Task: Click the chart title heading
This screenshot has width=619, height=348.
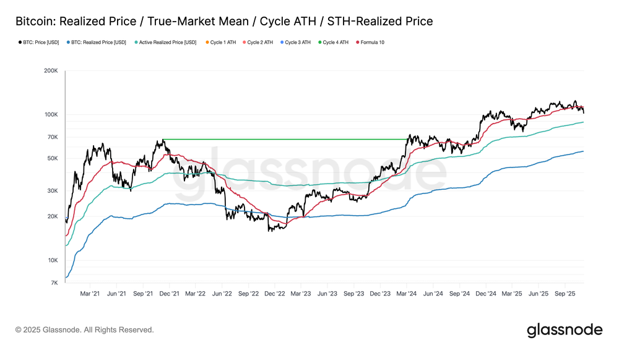Action: (x=223, y=22)
